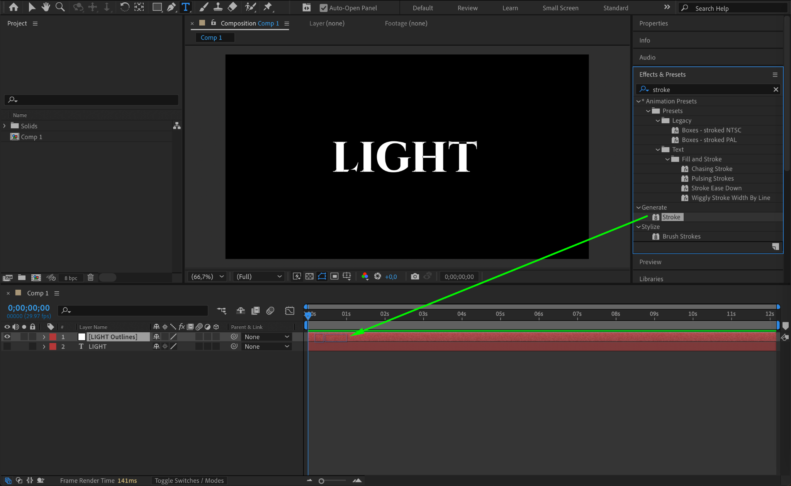Toggle the Auto-Open Panel checkbox

(x=324, y=8)
